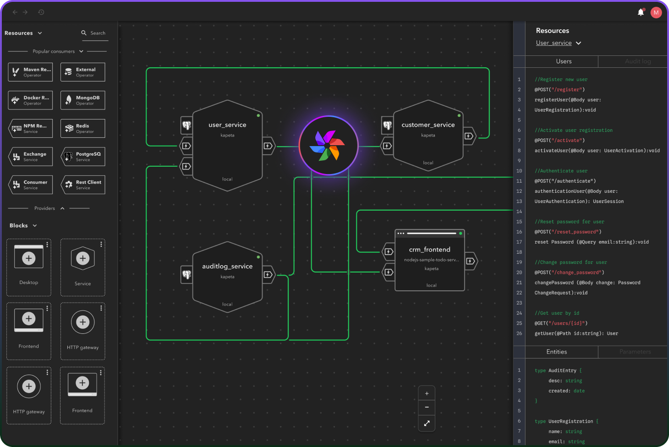Click the PostgreSQL icon on auditlog_service
Viewport: 669px width, 447px height.
186,274
